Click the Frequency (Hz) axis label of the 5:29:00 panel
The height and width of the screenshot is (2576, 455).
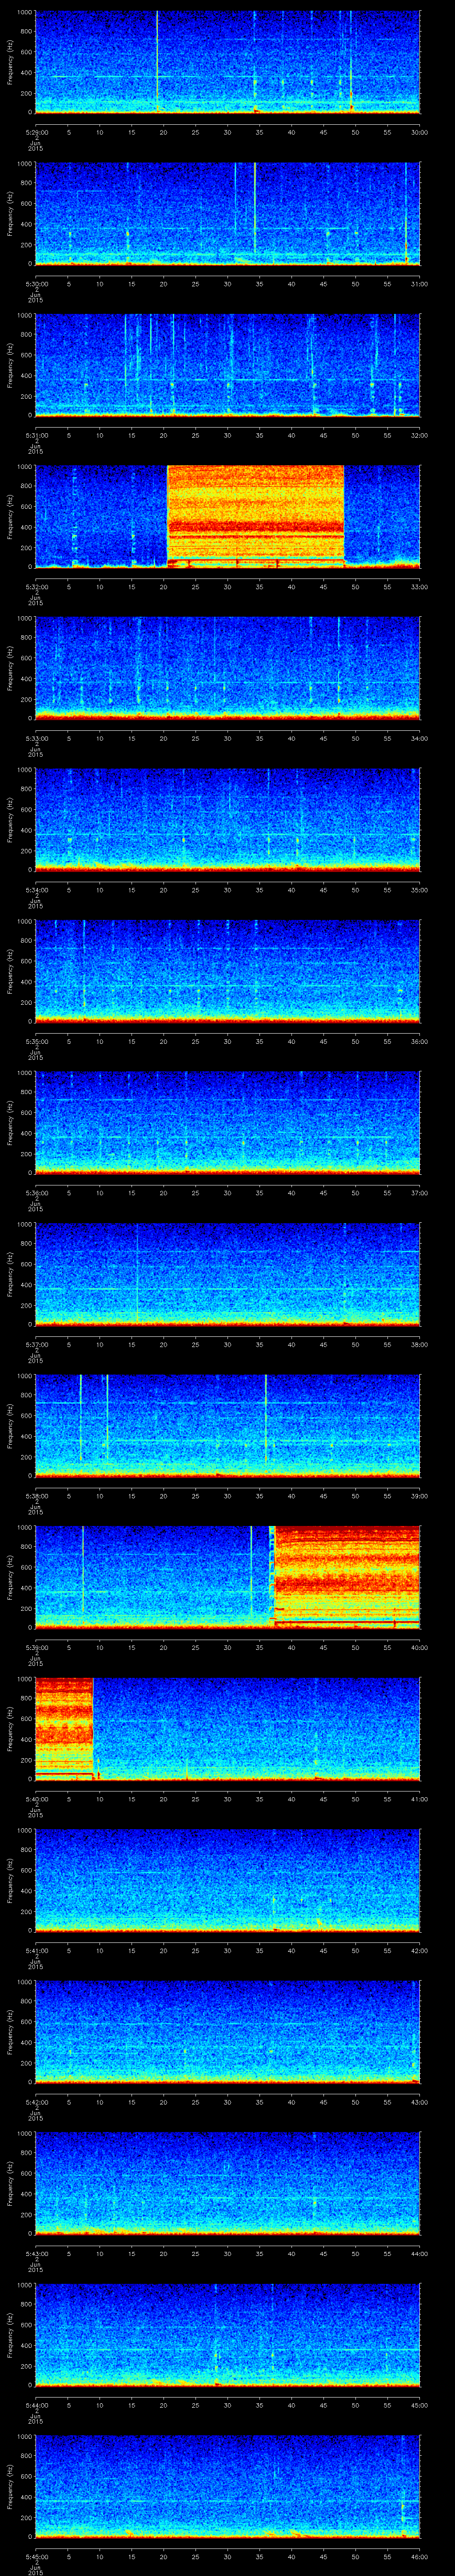point(11,62)
